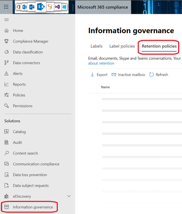Switch to the Label policies tab
Image resolution: width=182 pixels, height=214 pixels.
click(122, 46)
